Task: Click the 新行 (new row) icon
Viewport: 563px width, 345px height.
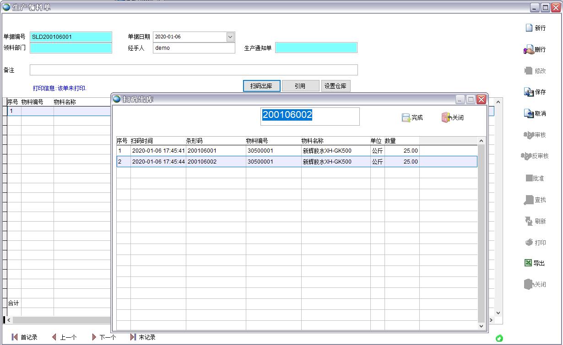Action: click(x=529, y=28)
